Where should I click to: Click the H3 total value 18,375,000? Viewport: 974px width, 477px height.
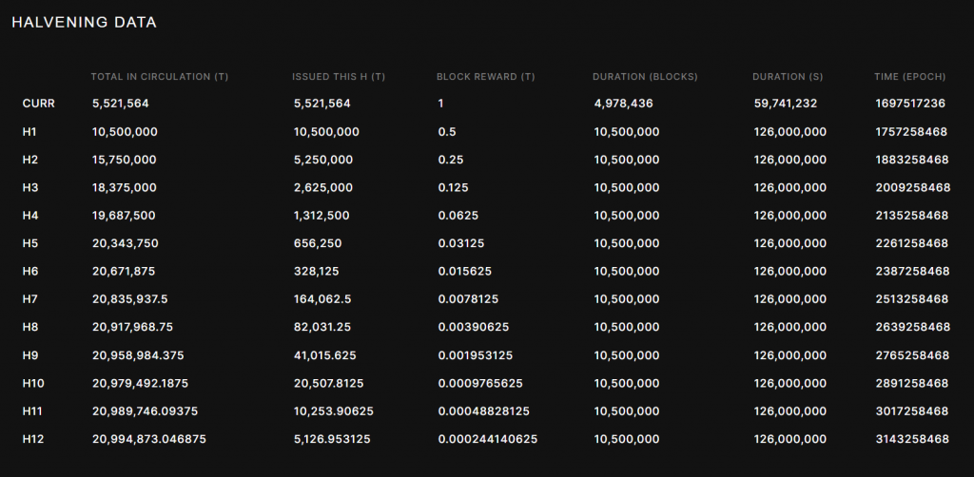tap(125, 187)
